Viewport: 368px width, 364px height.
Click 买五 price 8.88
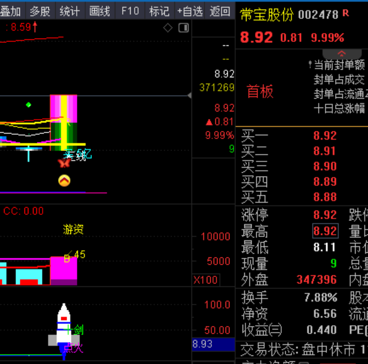tap(325, 196)
